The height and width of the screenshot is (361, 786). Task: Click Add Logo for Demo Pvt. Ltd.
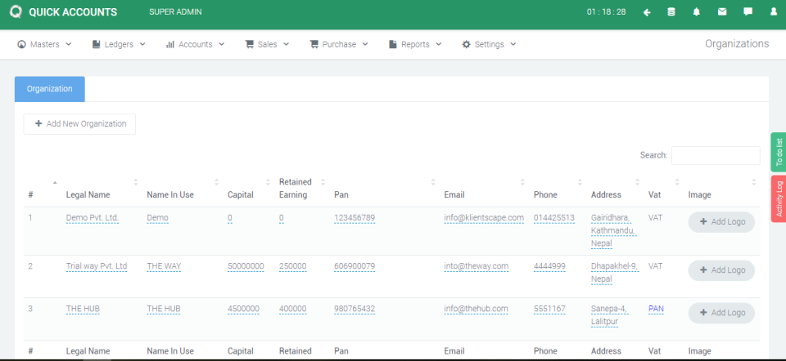pos(721,222)
